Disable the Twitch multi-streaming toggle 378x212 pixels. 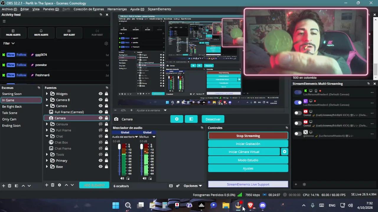298,102
